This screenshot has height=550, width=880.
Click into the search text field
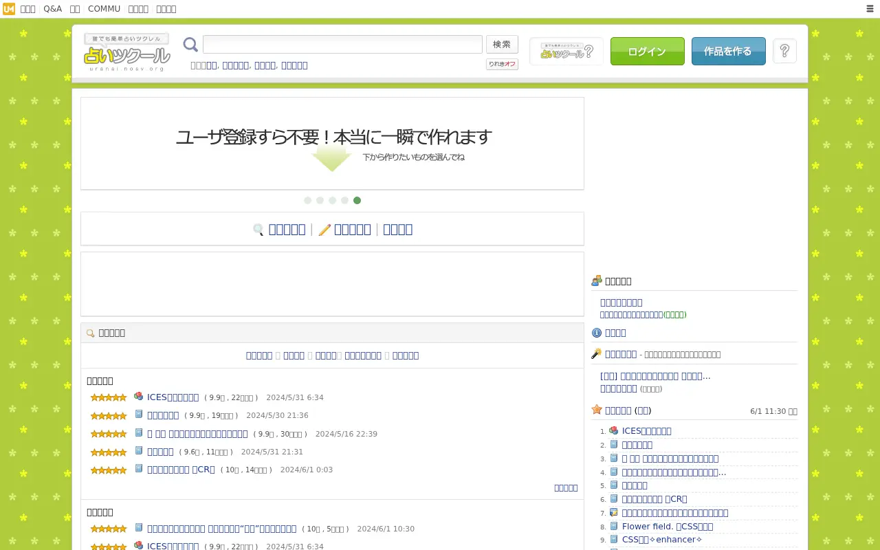[342, 45]
